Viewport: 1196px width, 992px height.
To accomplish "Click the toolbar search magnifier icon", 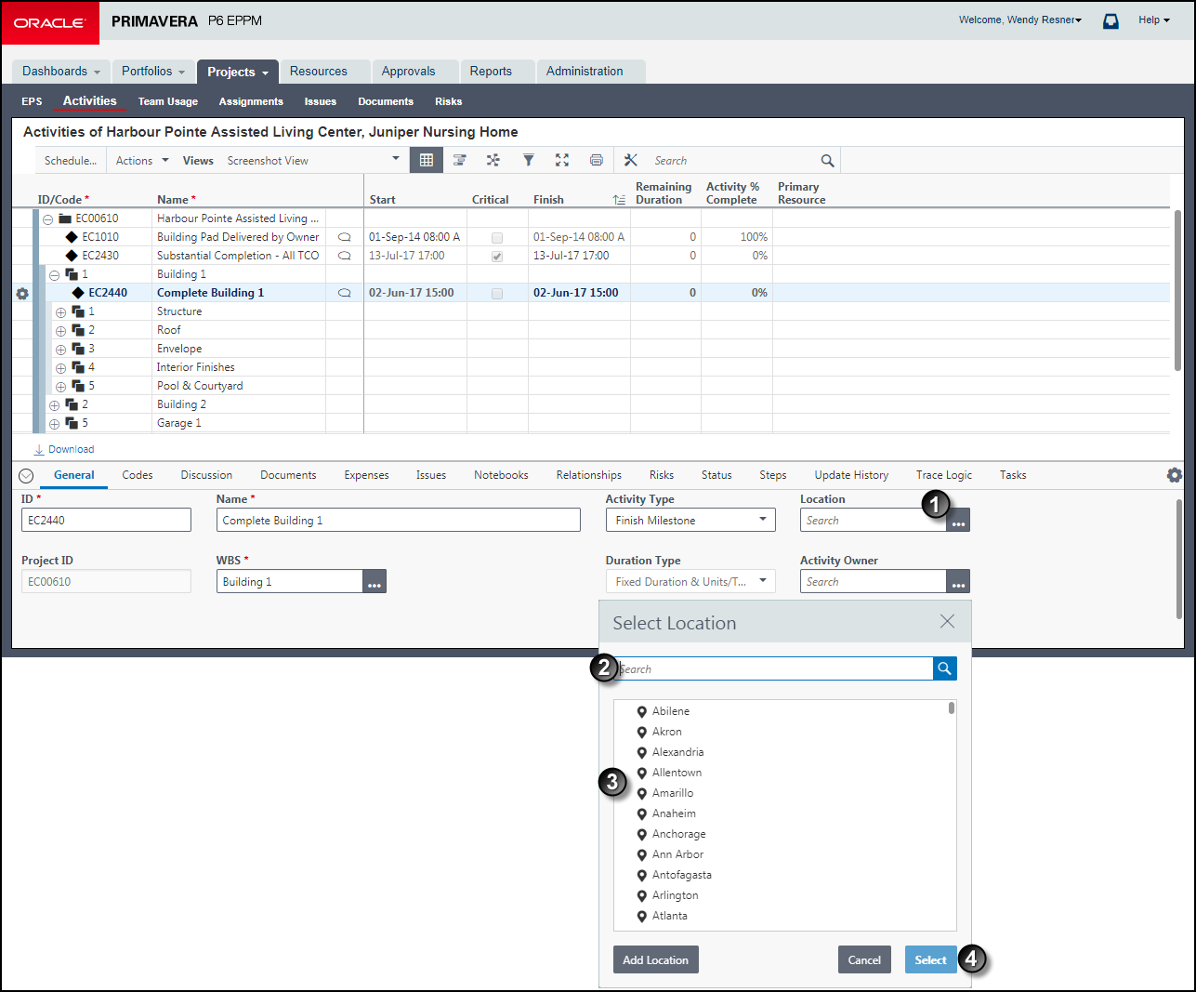I will [x=827, y=161].
